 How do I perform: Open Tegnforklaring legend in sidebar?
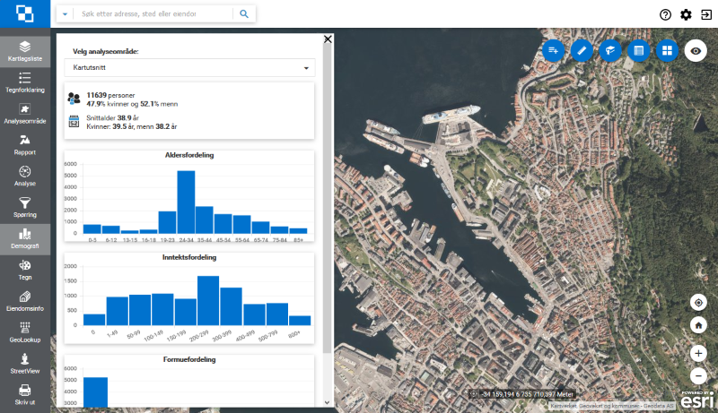pyautogui.click(x=25, y=82)
